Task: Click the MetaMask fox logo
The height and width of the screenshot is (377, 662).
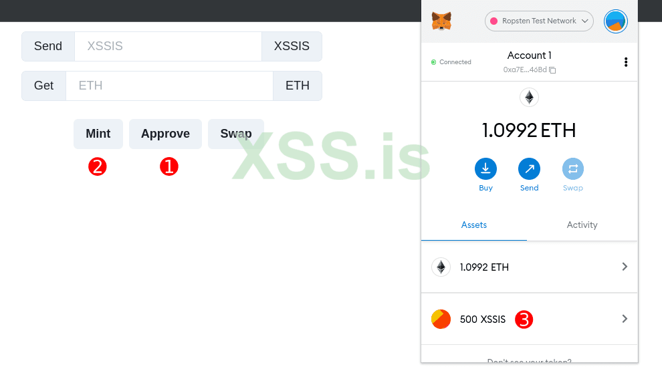Action: pos(441,21)
